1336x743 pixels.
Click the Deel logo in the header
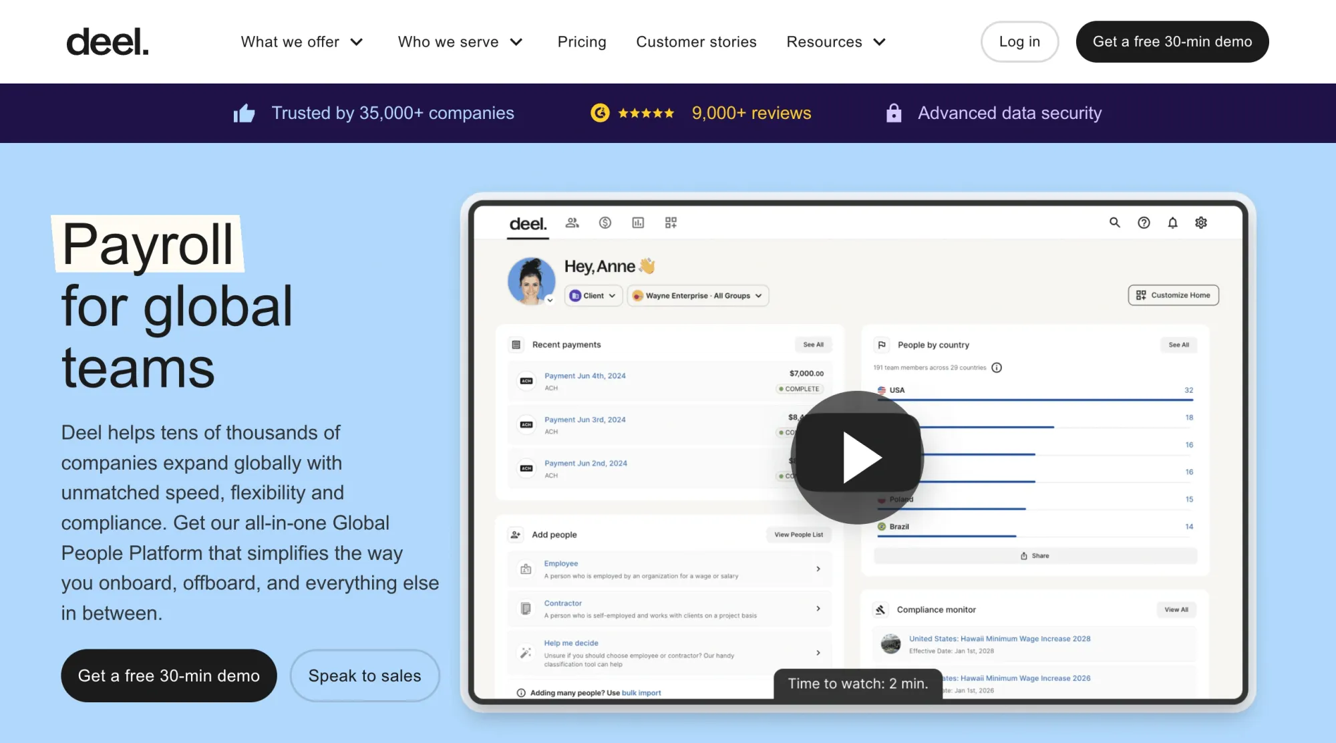point(108,42)
